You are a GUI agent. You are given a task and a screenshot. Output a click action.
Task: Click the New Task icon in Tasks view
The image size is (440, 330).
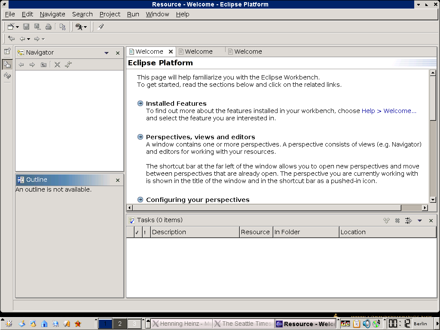tap(386, 220)
